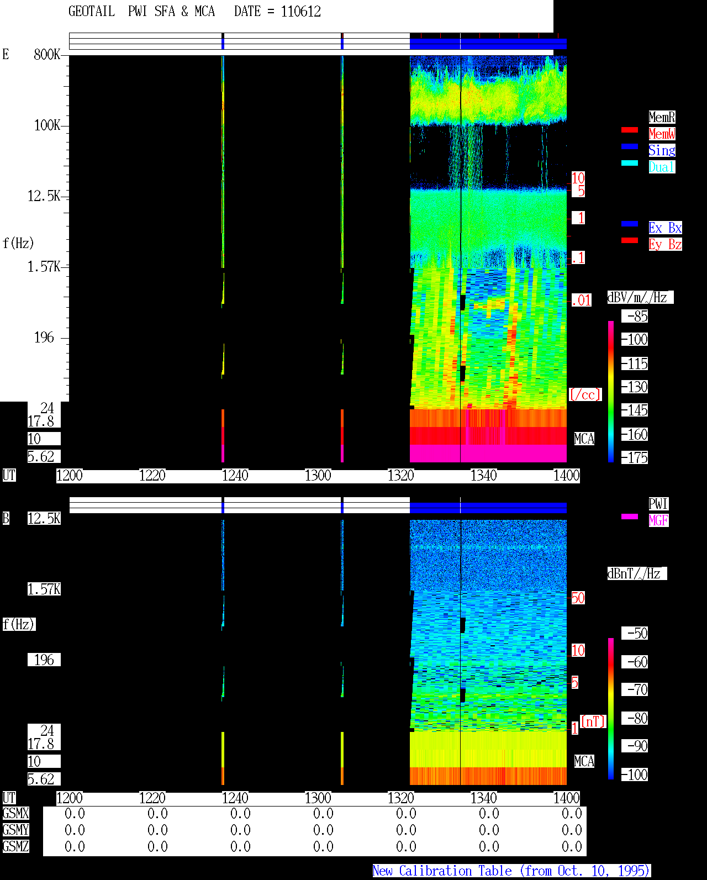Click the GSMZ row label
Image resolution: width=707 pixels, height=880 pixels.
[15, 846]
